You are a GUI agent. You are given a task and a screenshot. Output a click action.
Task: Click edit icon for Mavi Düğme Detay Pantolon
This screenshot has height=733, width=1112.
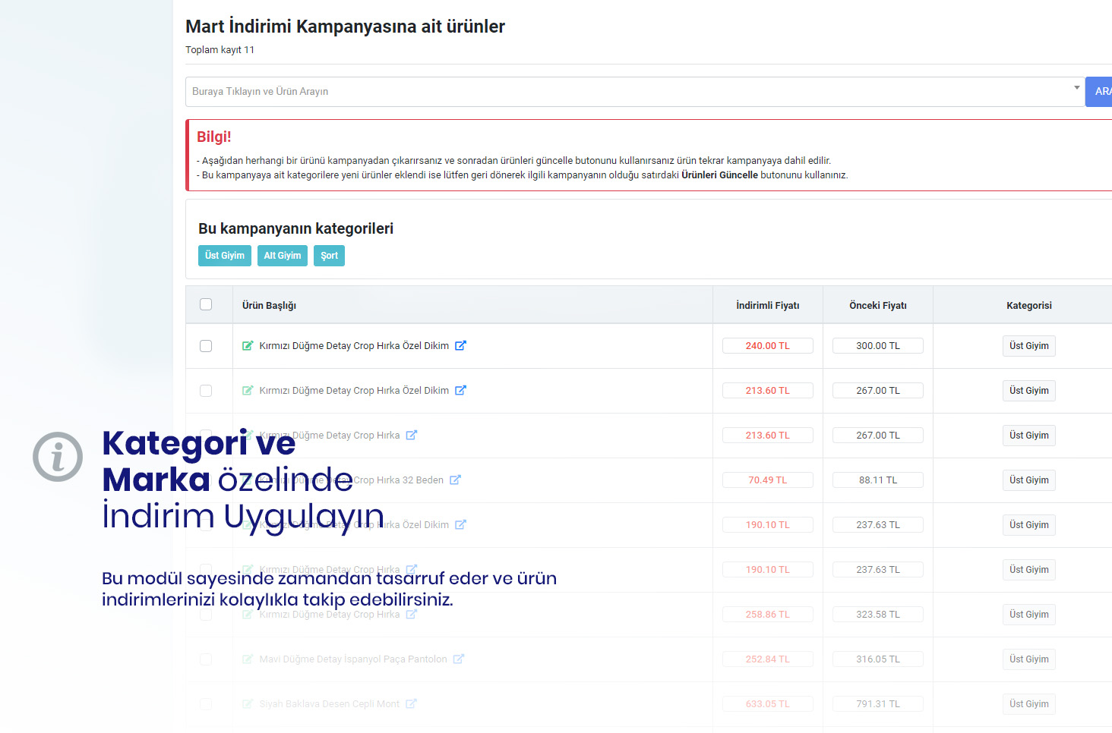[x=247, y=659]
